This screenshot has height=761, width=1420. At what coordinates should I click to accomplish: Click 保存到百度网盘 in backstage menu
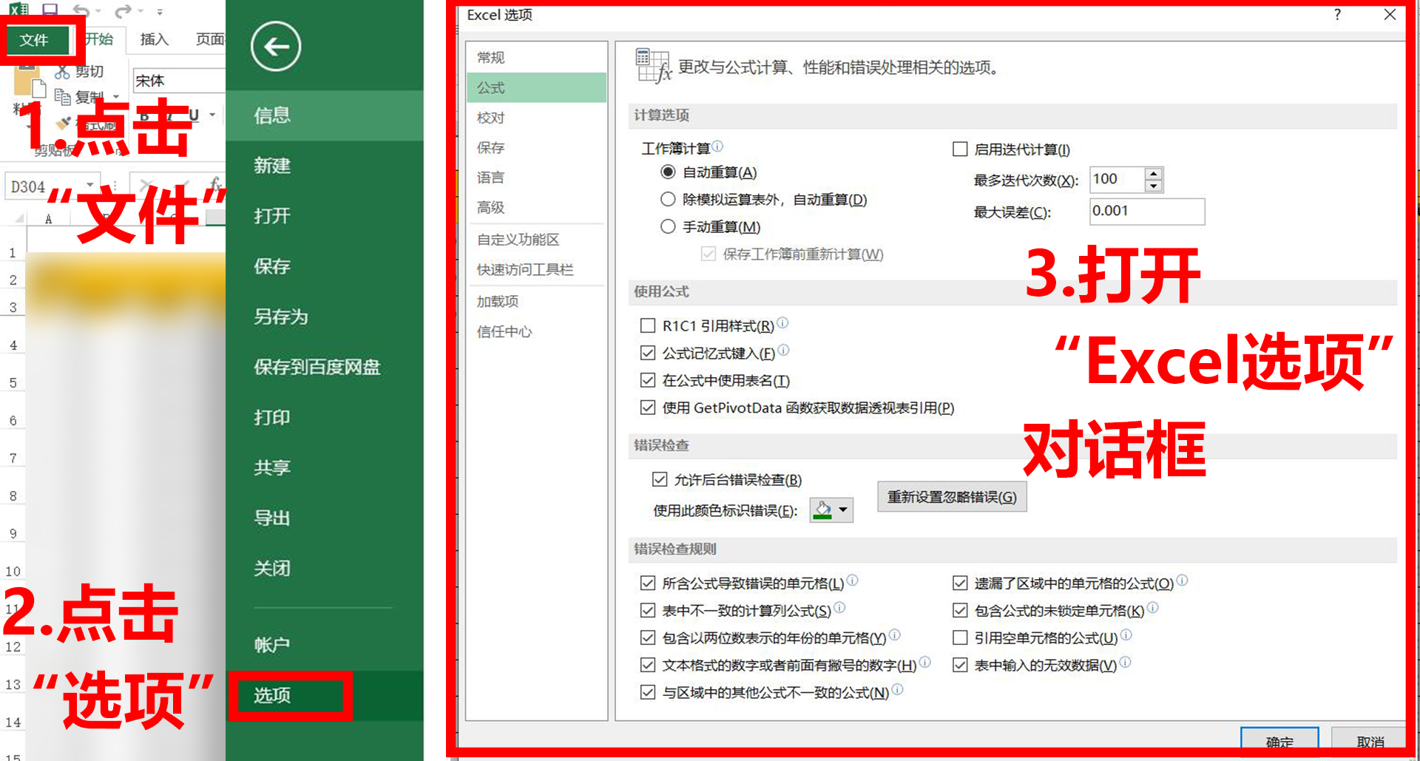click(x=325, y=367)
